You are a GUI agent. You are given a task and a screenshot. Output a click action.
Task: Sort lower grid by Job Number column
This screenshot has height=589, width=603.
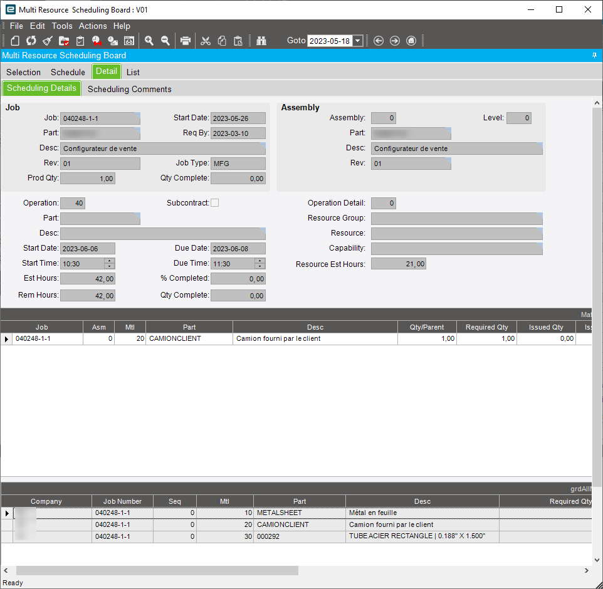(x=122, y=501)
